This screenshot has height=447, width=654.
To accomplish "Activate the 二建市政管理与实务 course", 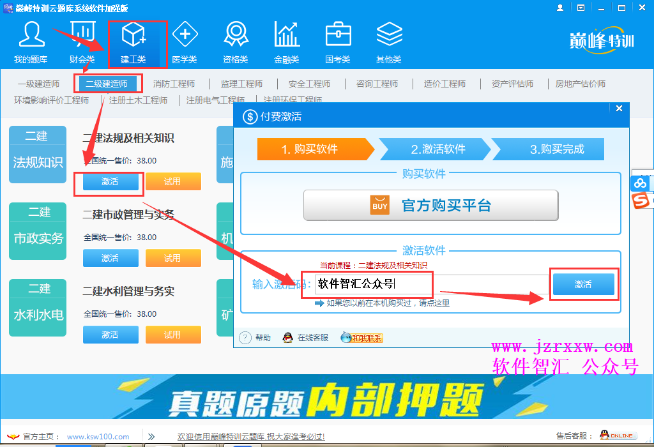I will pyautogui.click(x=110, y=258).
